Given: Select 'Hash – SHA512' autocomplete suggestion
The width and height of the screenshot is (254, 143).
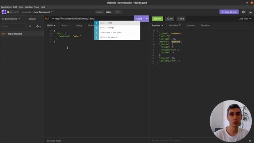Looking at the screenshot, I should click(x=117, y=28).
